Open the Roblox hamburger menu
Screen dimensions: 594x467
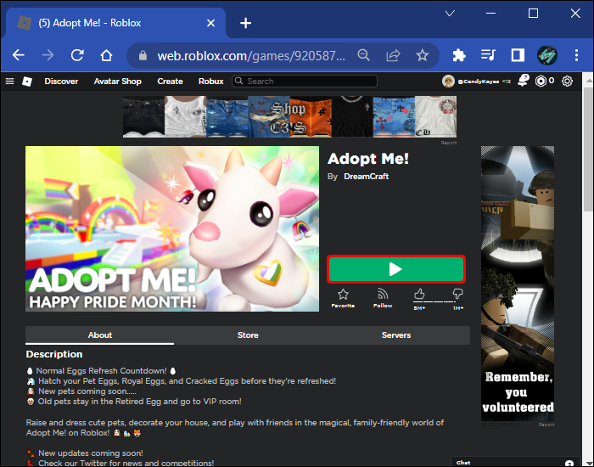click(10, 82)
